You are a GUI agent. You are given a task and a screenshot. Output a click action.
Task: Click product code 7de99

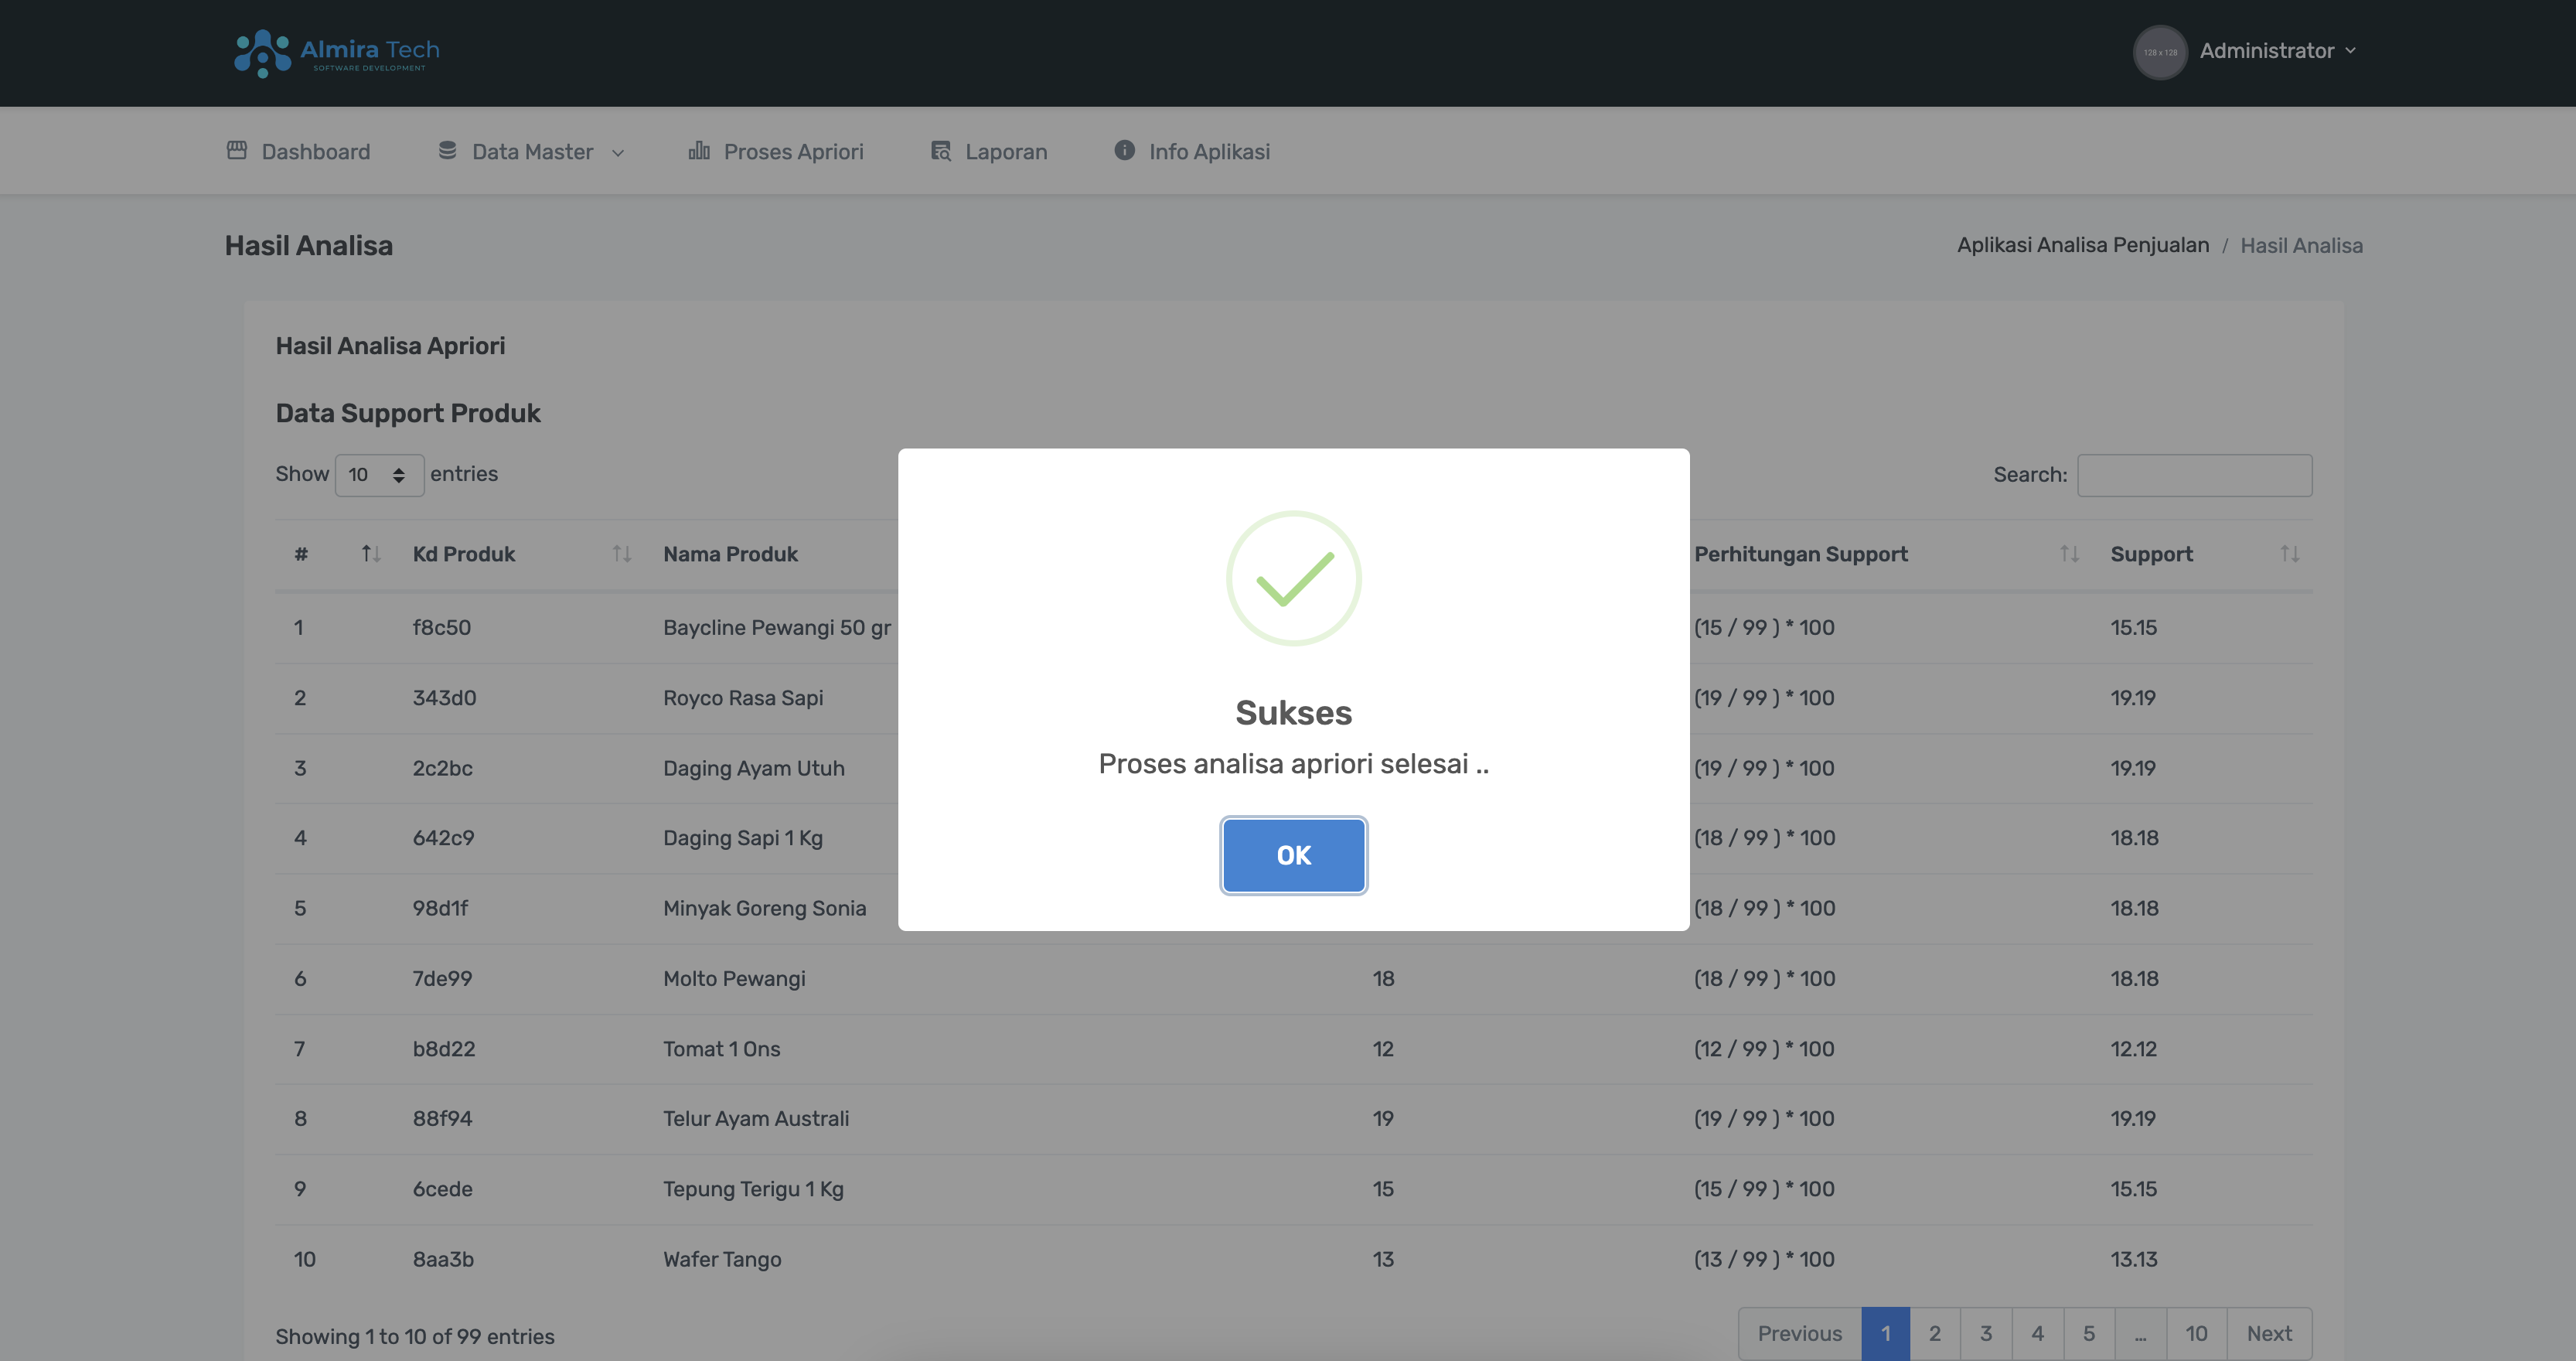pyautogui.click(x=443, y=979)
